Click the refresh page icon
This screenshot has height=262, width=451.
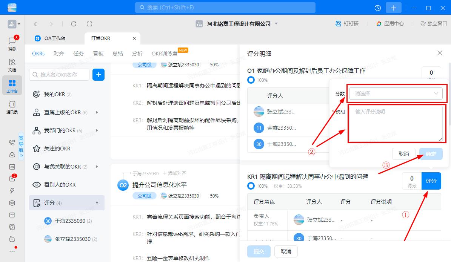(74, 24)
